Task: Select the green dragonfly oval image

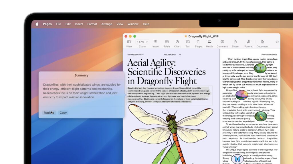Action: [x=260, y=68]
